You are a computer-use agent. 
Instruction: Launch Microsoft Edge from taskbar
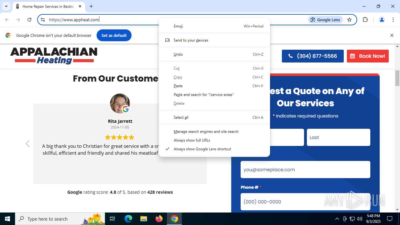coord(128,219)
